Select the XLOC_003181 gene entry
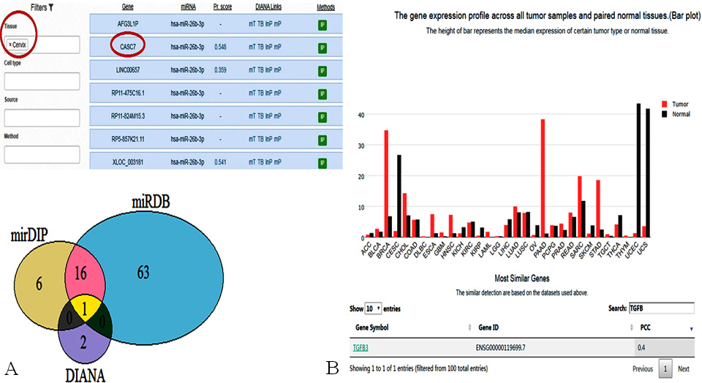Screen dimensions: 702x383 [x=127, y=162]
